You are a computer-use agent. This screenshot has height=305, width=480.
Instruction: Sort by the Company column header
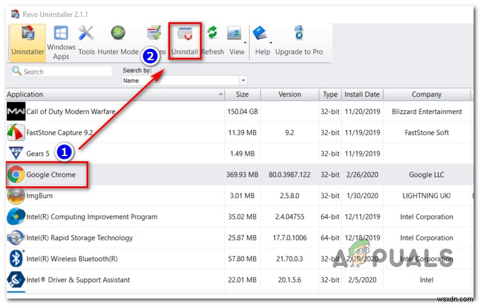click(x=426, y=95)
